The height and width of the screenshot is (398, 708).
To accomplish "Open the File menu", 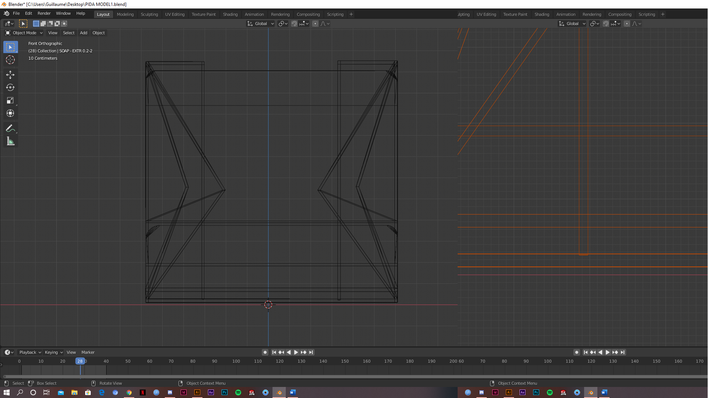I will [16, 13].
